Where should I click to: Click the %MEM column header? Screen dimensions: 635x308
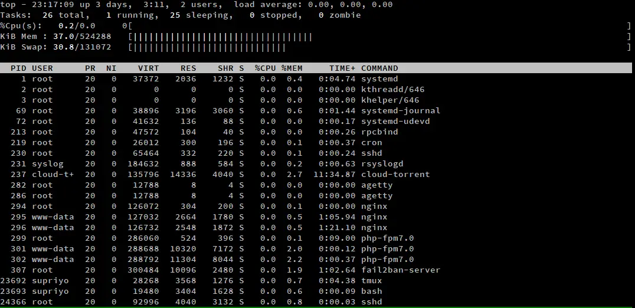(x=292, y=68)
